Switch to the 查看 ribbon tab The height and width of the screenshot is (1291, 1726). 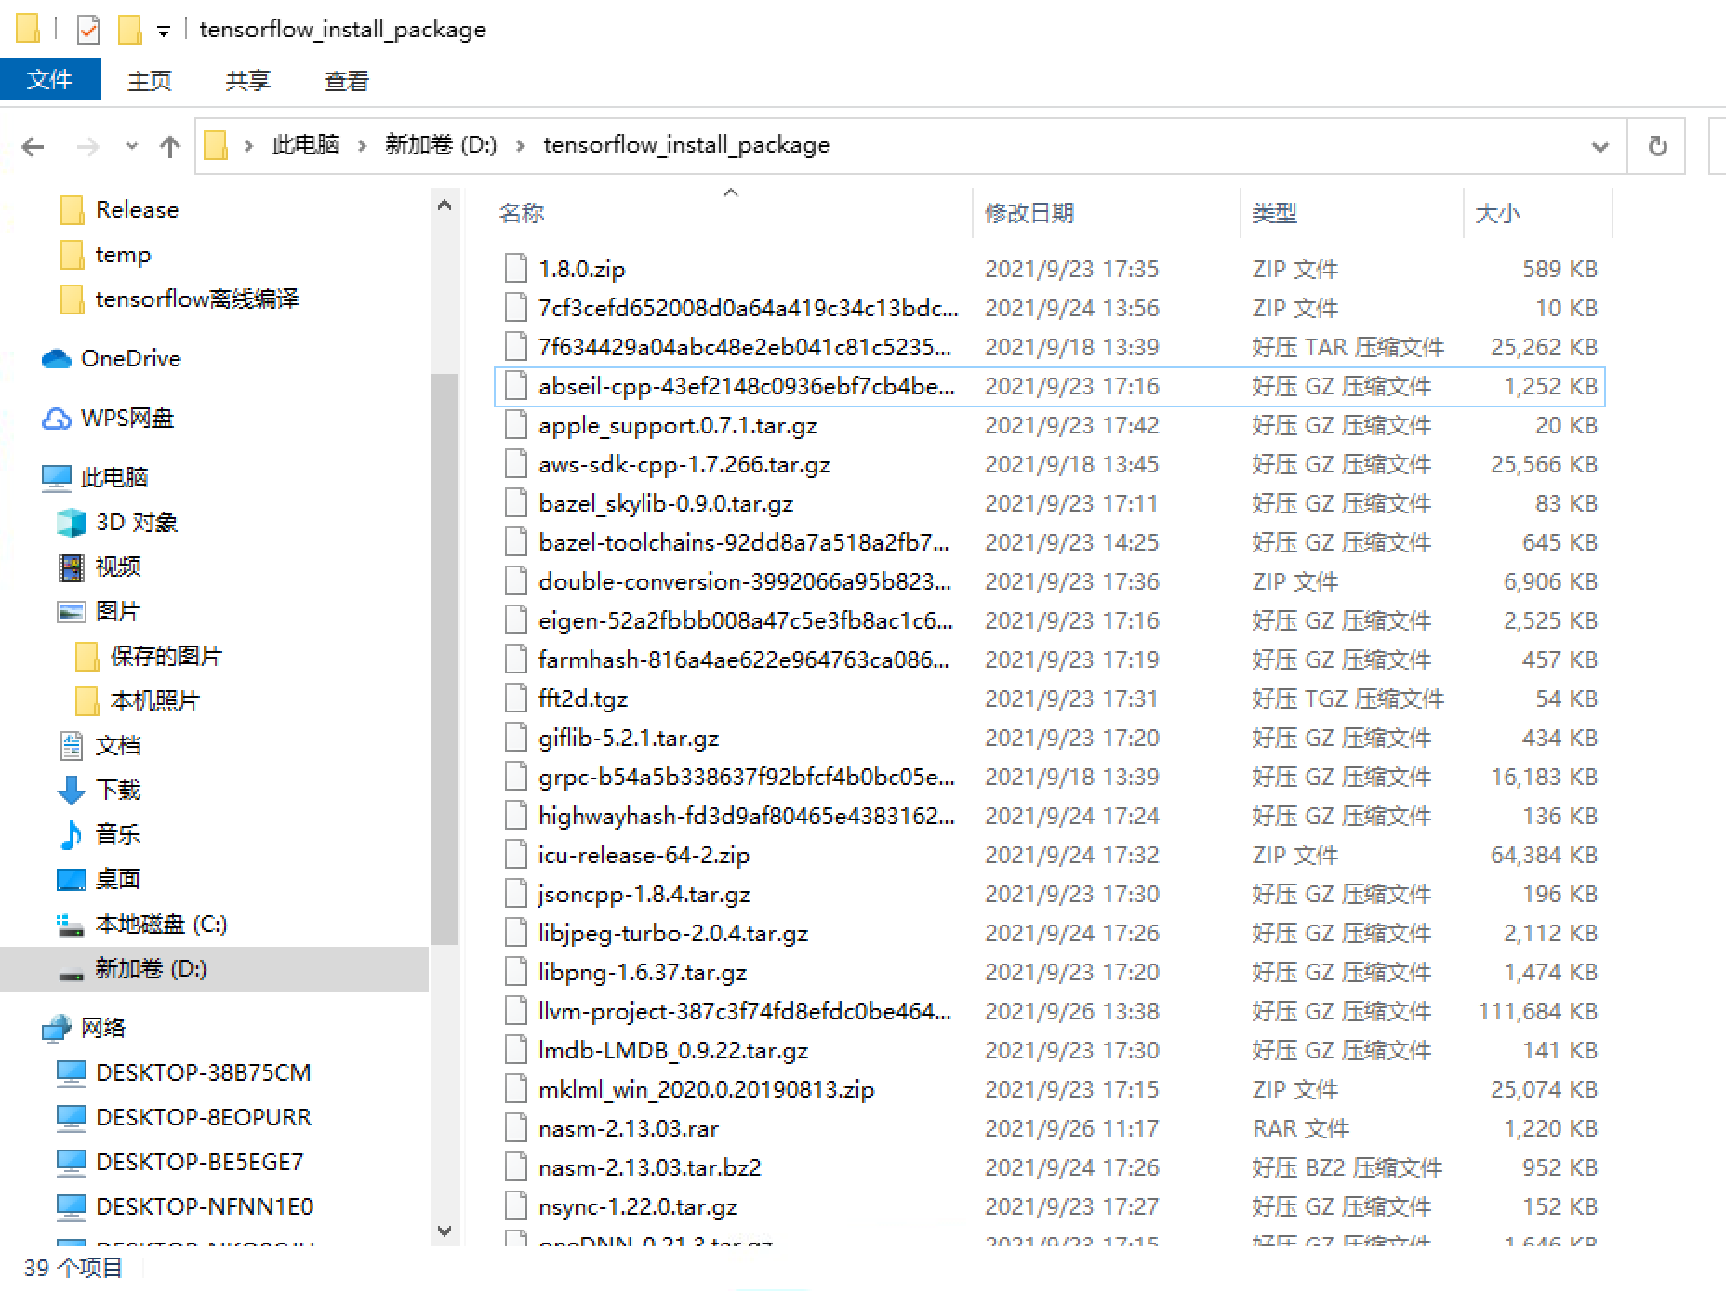[345, 81]
